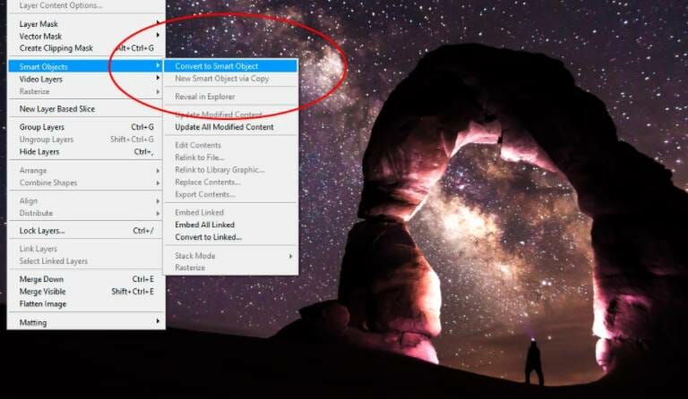Expand the Arrange submenu arrow

point(158,171)
